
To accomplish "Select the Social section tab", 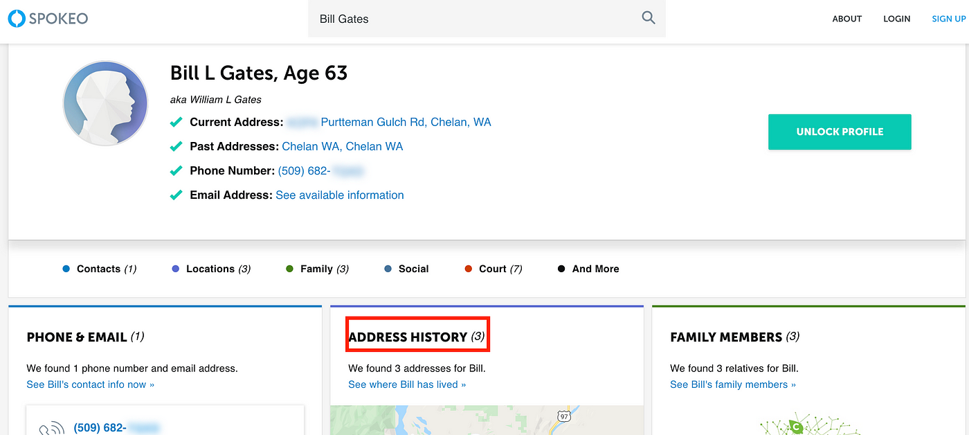I will point(406,269).
